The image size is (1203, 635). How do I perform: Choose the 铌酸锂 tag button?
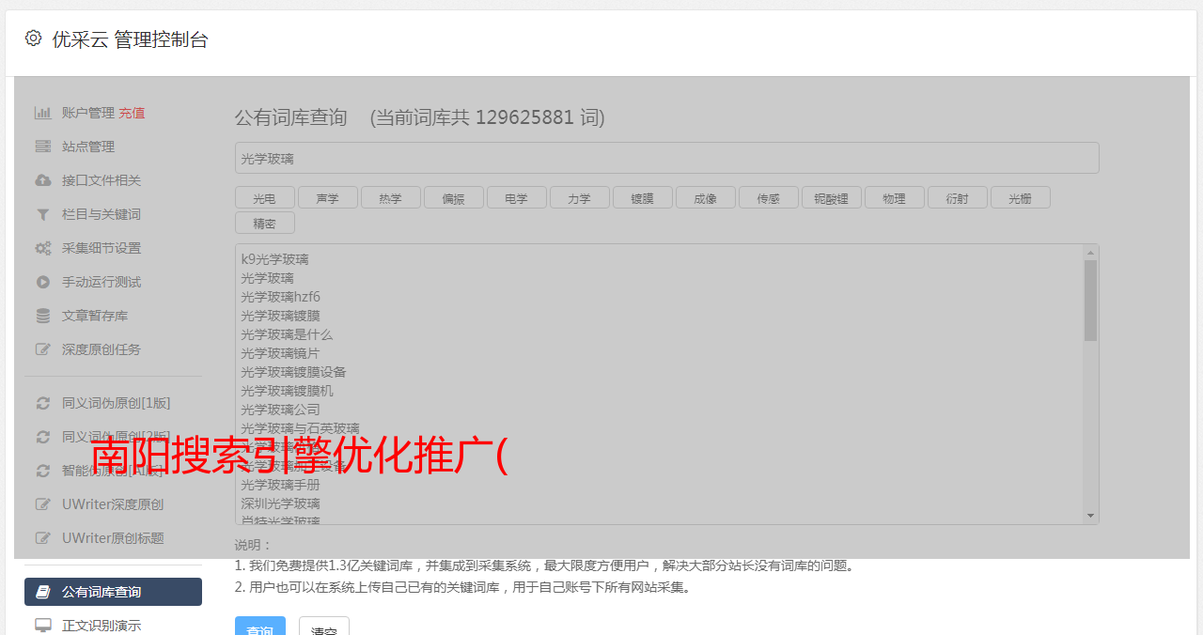coord(831,197)
